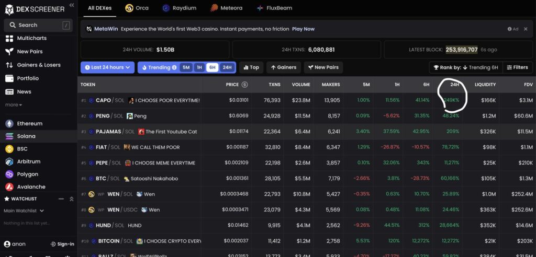Click the latest block number 253,916,707
Image resolution: width=536 pixels, height=257 pixels.
(462, 50)
